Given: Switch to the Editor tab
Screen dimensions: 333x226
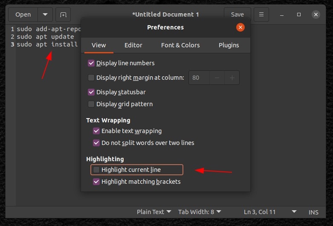Looking at the screenshot, I should pyautogui.click(x=133, y=45).
